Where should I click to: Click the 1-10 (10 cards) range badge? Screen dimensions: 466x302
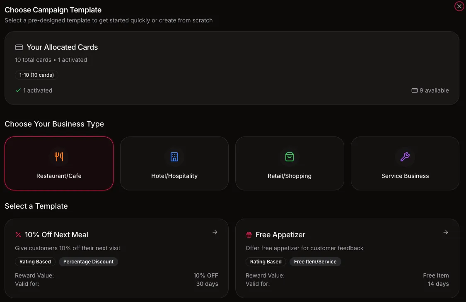coord(37,75)
